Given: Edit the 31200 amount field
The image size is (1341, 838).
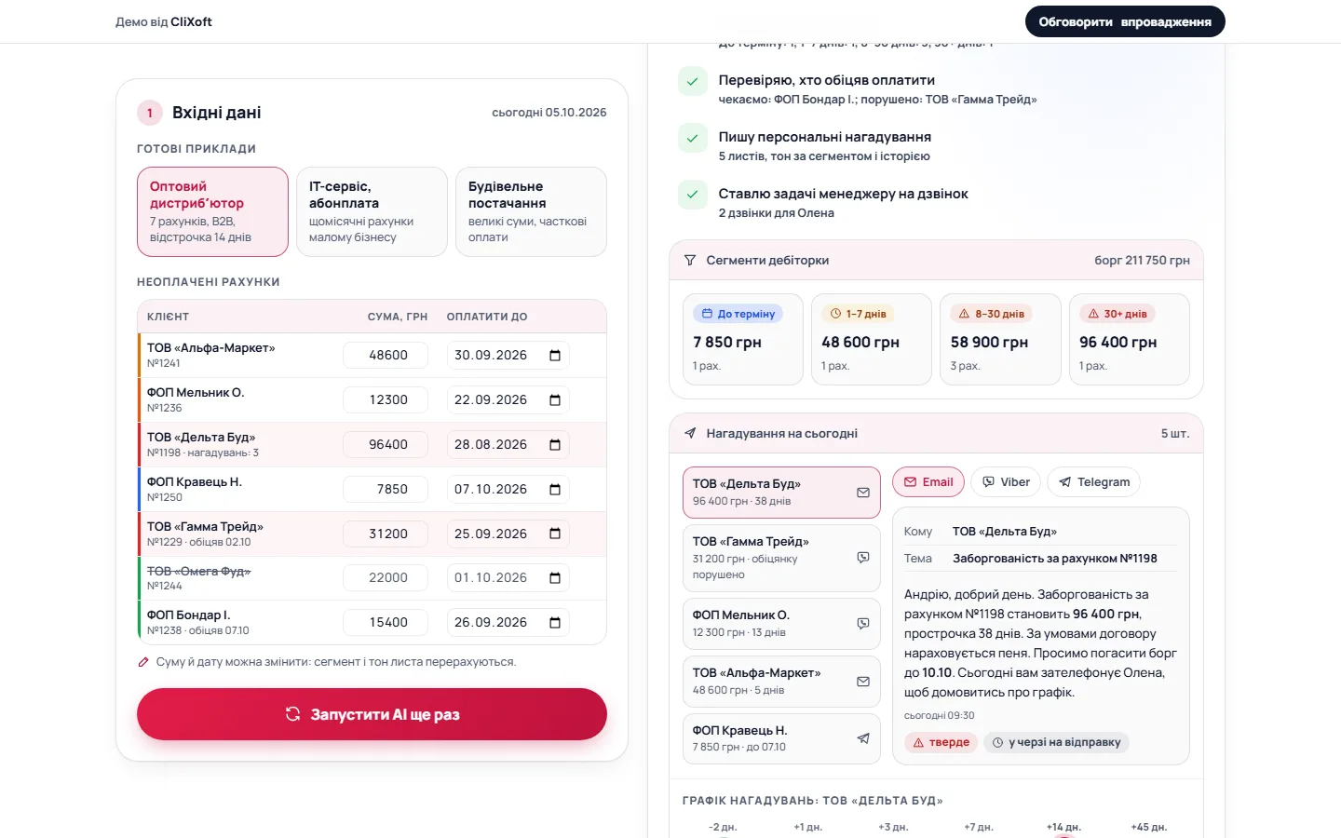Looking at the screenshot, I should point(386,534).
